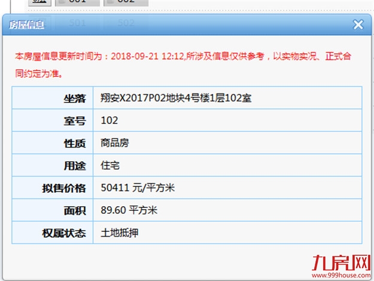
Task: Click room 501 behind the dialog header
Action: pos(78,23)
